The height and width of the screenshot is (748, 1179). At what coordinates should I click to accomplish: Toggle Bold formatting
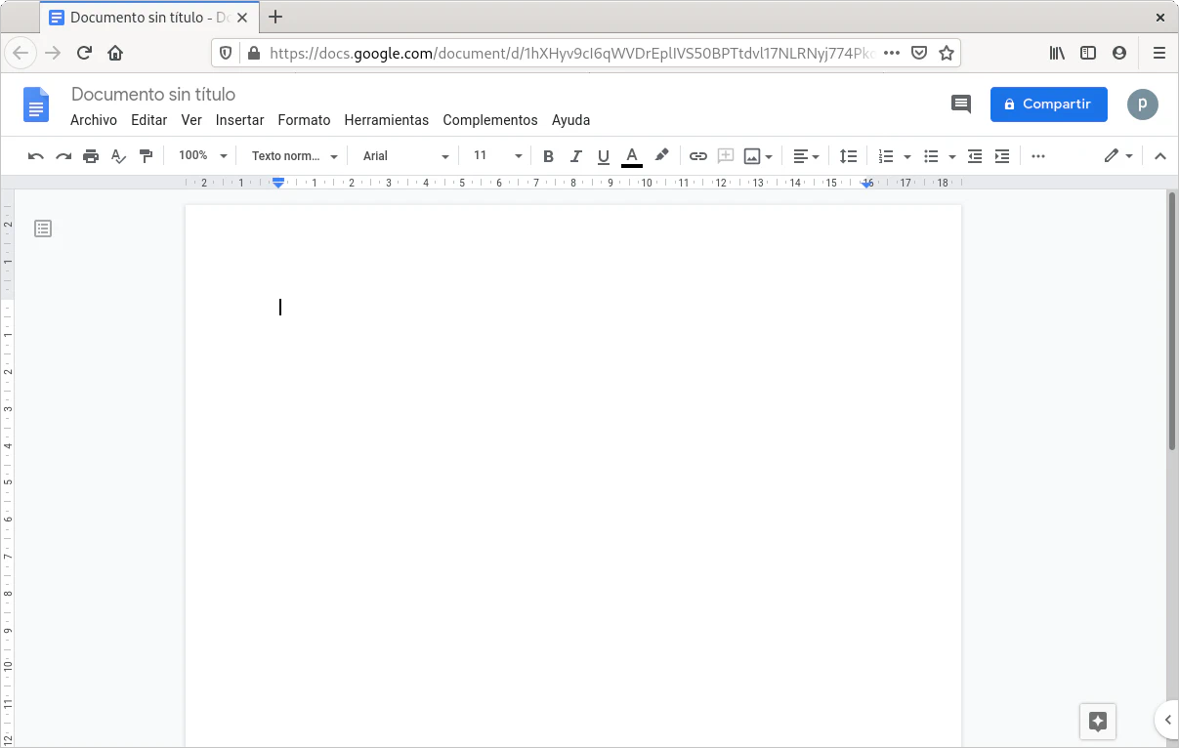(x=548, y=156)
